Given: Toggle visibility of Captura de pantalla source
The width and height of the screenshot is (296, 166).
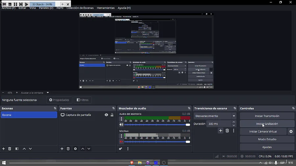Looking at the screenshot, I should tap(107, 115).
